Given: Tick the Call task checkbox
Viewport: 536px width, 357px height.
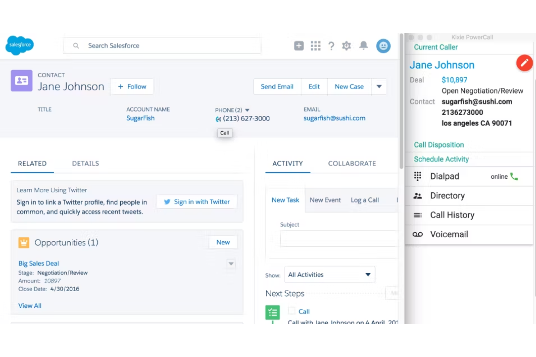Looking at the screenshot, I should tap(292, 311).
